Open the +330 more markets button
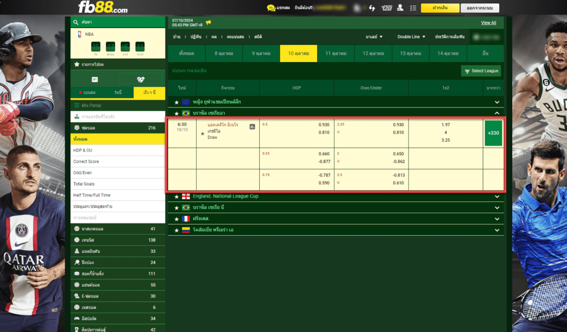This screenshot has height=332, width=567. click(493, 133)
